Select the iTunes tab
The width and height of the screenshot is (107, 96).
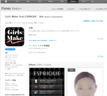point(73,1)
